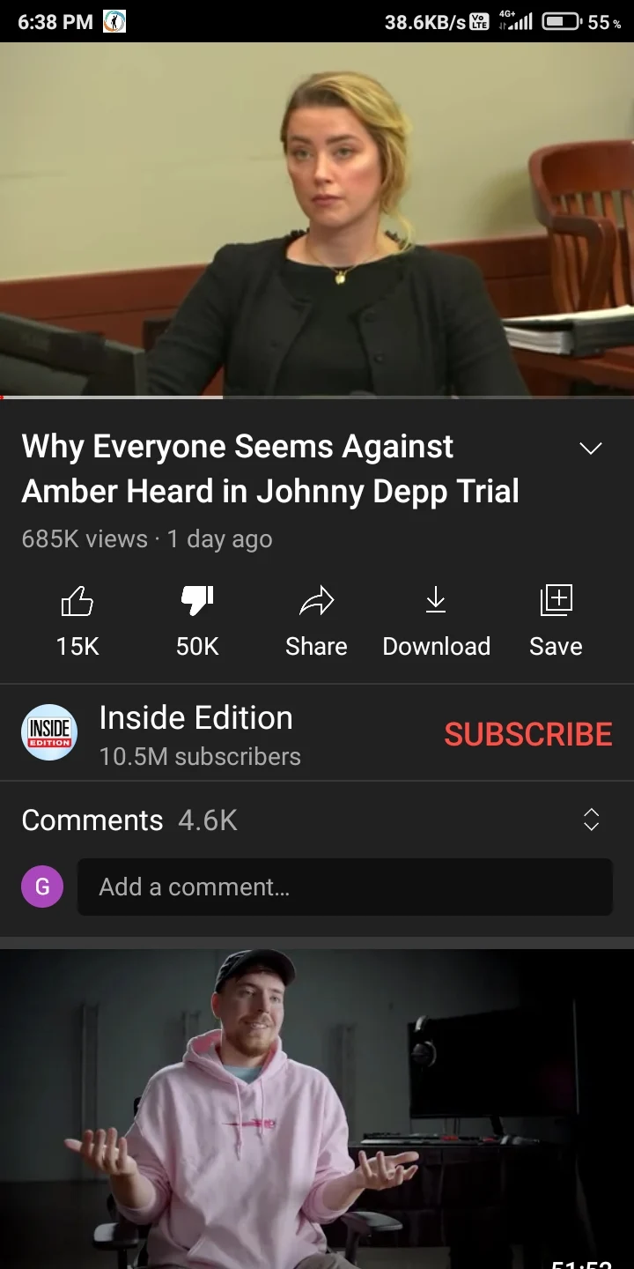Tap the purple G profile avatar
Image resolution: width=634 pixels, height=1269 pixels.
(42, 887)
